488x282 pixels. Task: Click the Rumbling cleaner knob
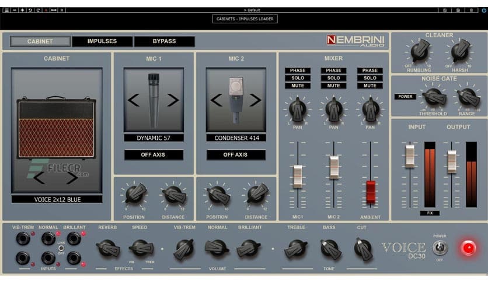(420, 51)
